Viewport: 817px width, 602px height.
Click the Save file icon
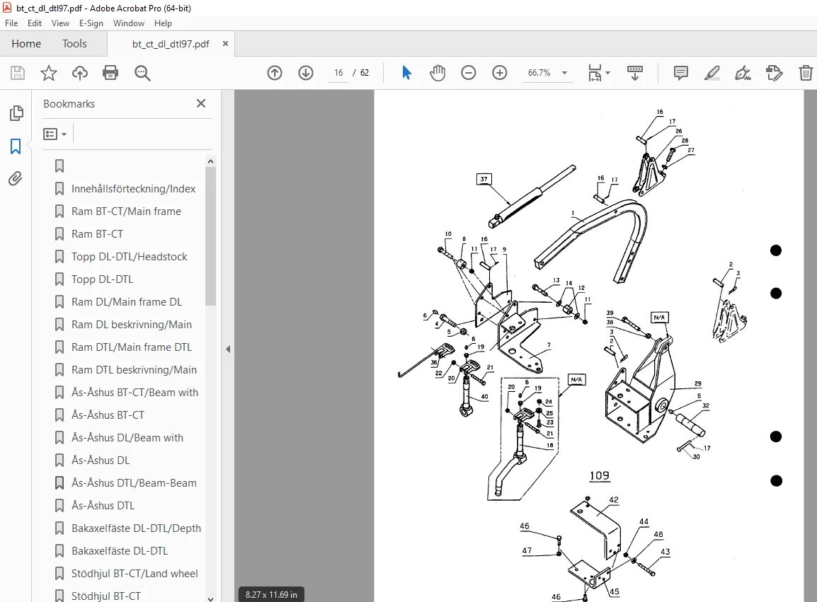pyautogui.click(x=18, y=73)
